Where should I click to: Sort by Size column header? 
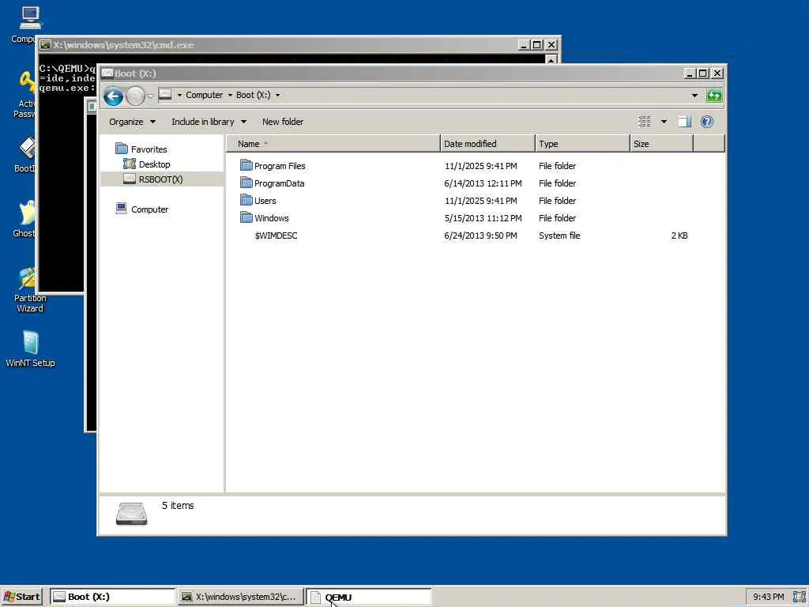[x=661, y=144]
